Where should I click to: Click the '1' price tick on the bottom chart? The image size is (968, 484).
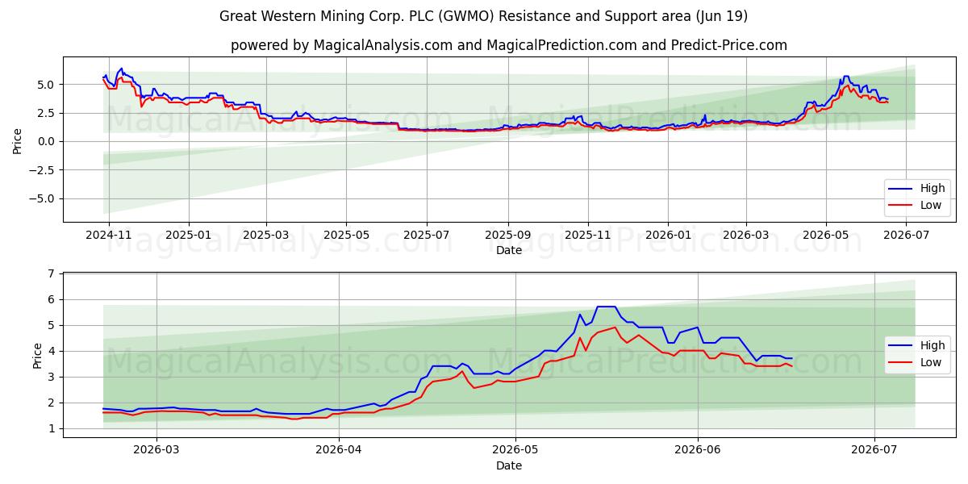point(53,428)
